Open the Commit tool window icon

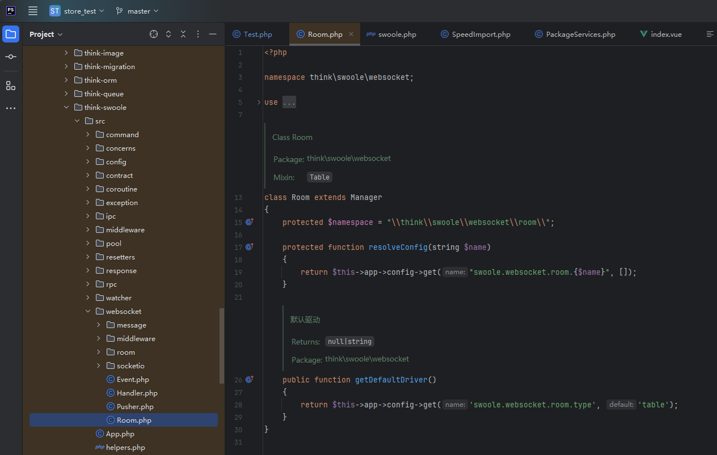point(11,57)
